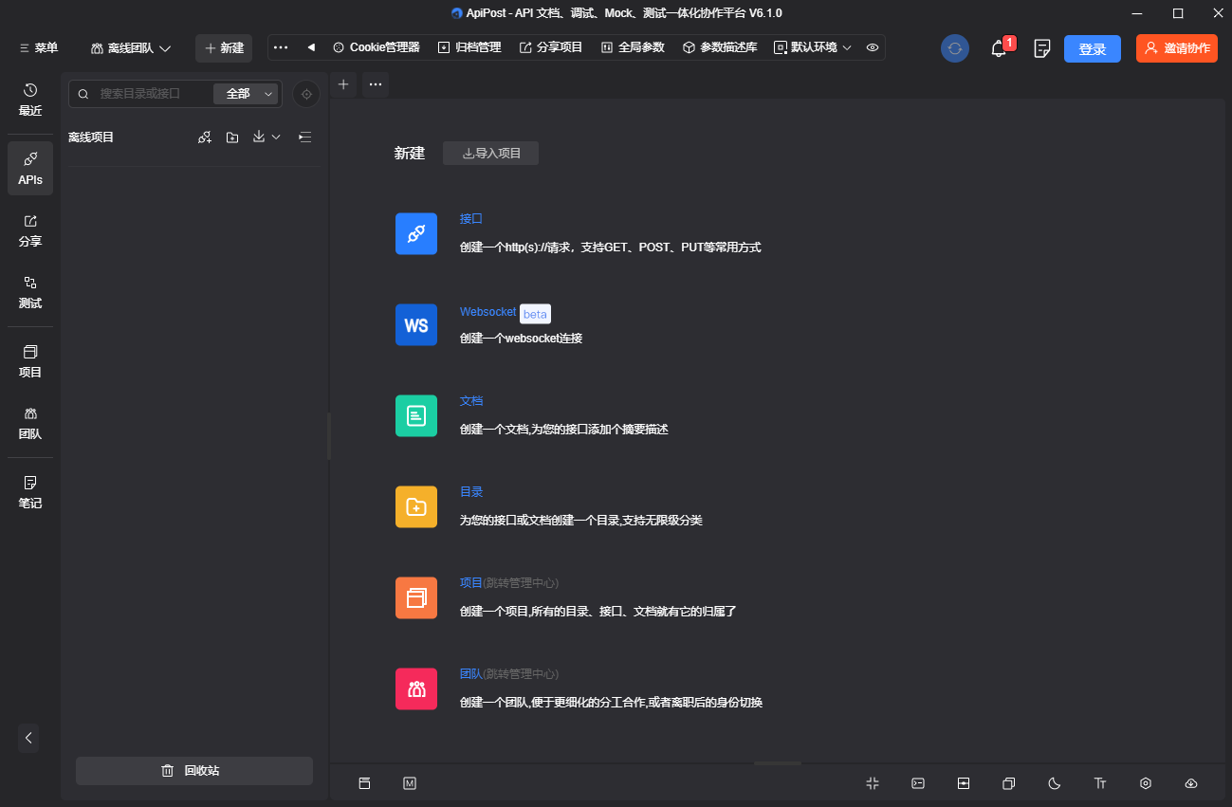The height and width of the screenshot is (807, 1232).
Task: Open the 离线团队 team switcher dropdown
Action: coord(131,46)
